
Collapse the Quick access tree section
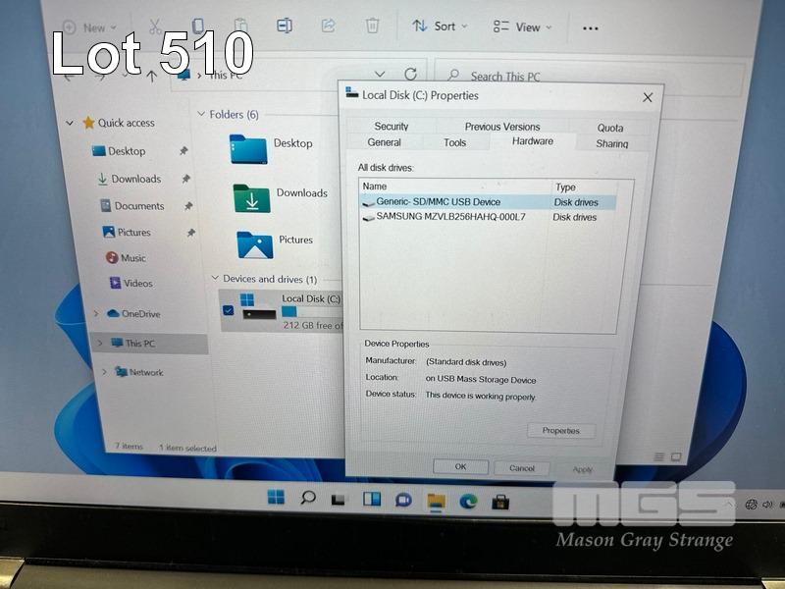70,123
